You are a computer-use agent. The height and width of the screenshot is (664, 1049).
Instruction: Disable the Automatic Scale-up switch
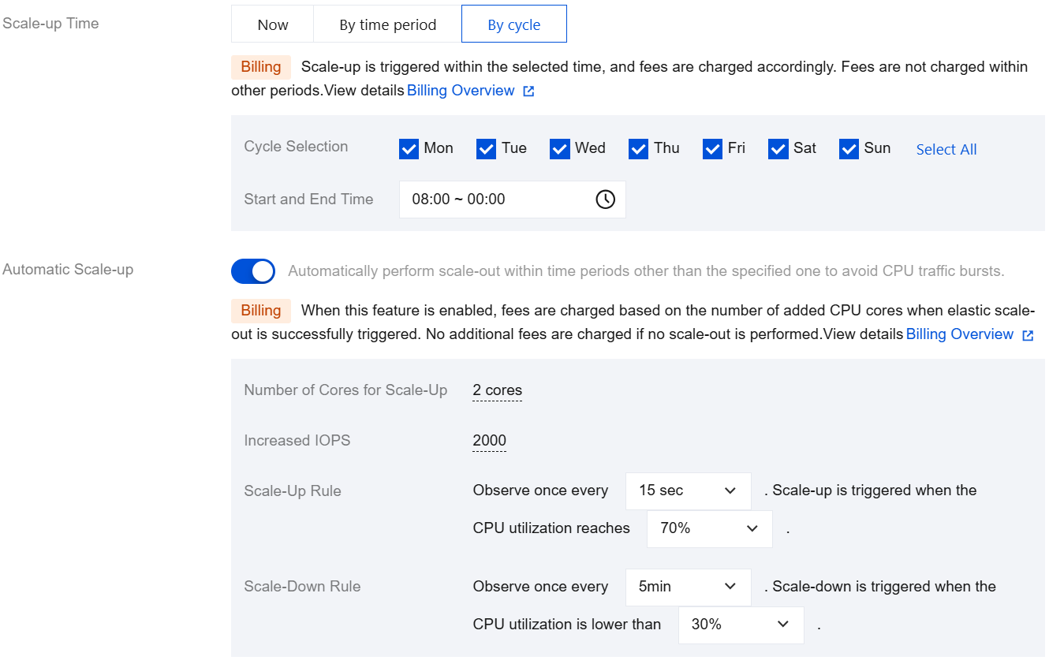253,271
